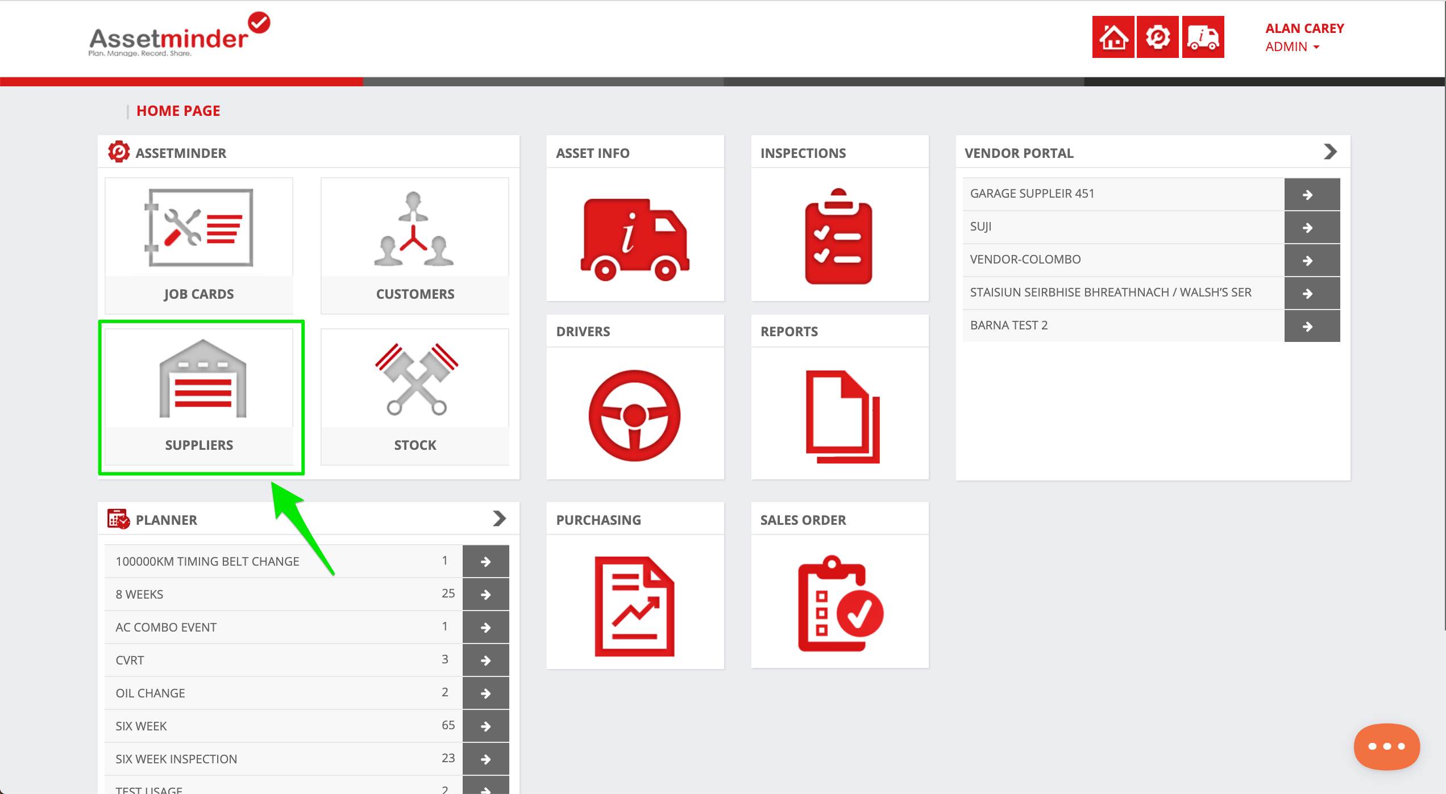Open the Assetminder wrench-gear header icon

[x=1158, y=37]
